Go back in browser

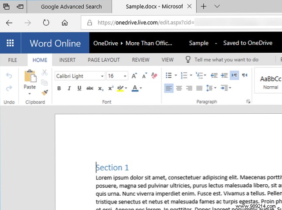9,23
